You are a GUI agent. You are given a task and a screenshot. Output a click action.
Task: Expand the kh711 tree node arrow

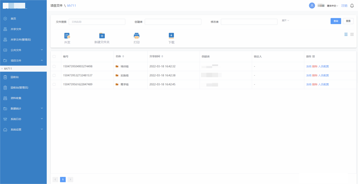tap(2, 69)
